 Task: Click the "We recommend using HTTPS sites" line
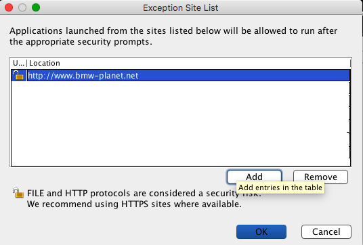tap(134, 204)
